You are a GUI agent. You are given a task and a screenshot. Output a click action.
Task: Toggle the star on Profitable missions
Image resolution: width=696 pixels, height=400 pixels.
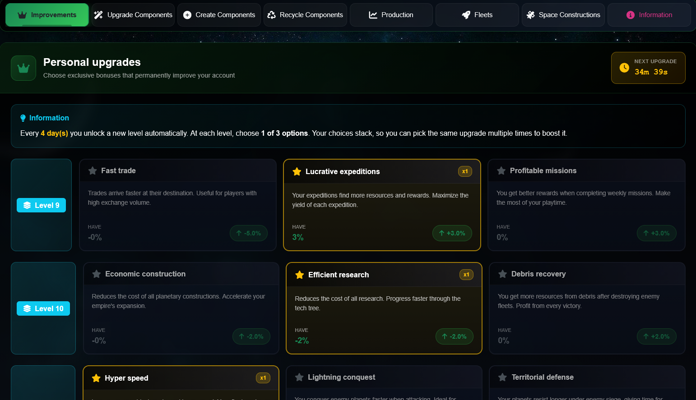tap(501, 170)
